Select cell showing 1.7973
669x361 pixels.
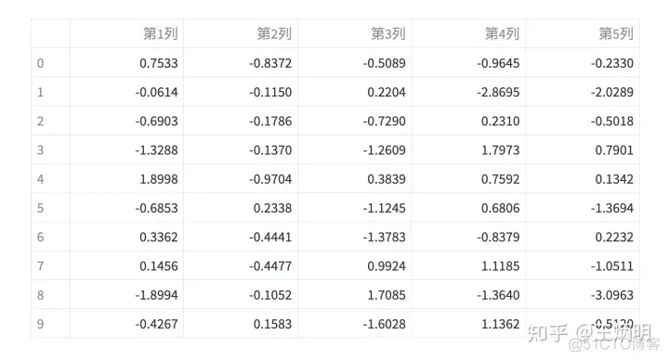click(468, 149)
